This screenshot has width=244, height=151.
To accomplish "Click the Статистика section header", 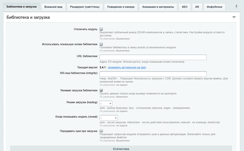I will 121,148.
